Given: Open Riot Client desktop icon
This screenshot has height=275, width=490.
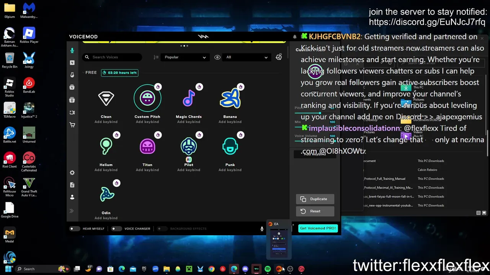Looking at the screenshot, I should [10, 160].
